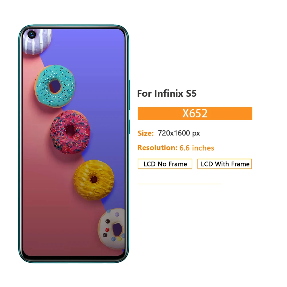Click the phone's side volume button
Viewport: 287px width, 287px height.
(130, 95)
